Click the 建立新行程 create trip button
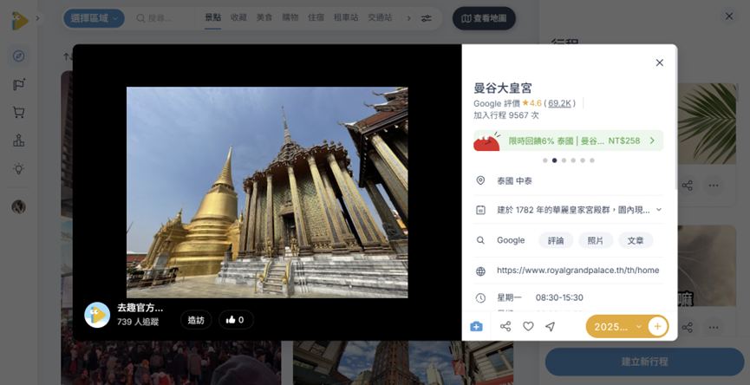The image size is (750, 385). tap(645, 362)
